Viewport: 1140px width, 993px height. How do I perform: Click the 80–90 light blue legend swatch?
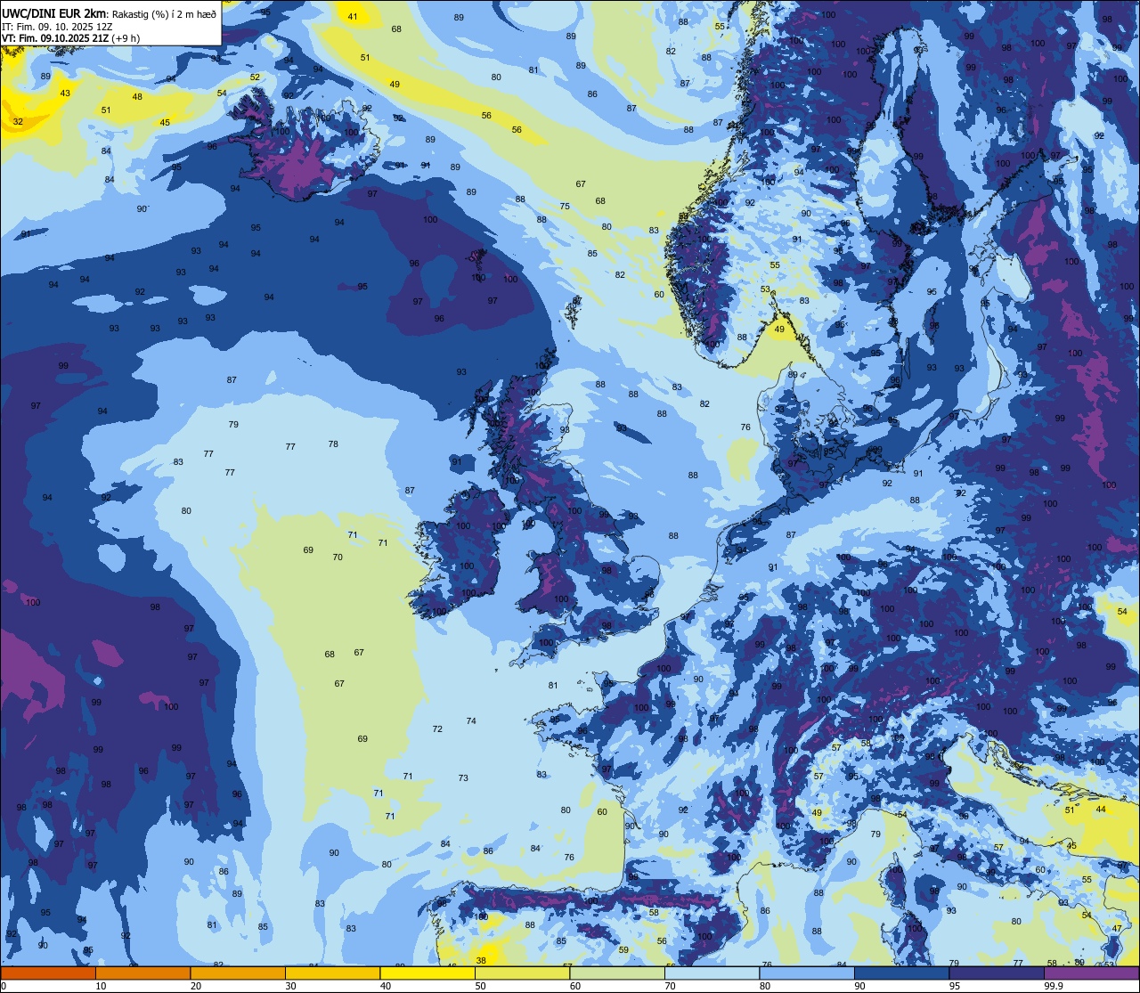click(x=807, y=973)
